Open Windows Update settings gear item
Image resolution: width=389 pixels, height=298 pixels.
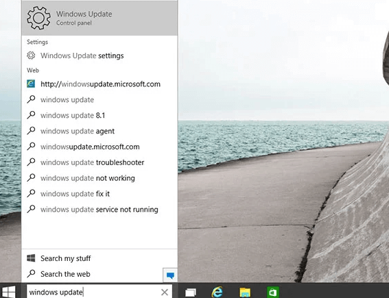point(99,55)
